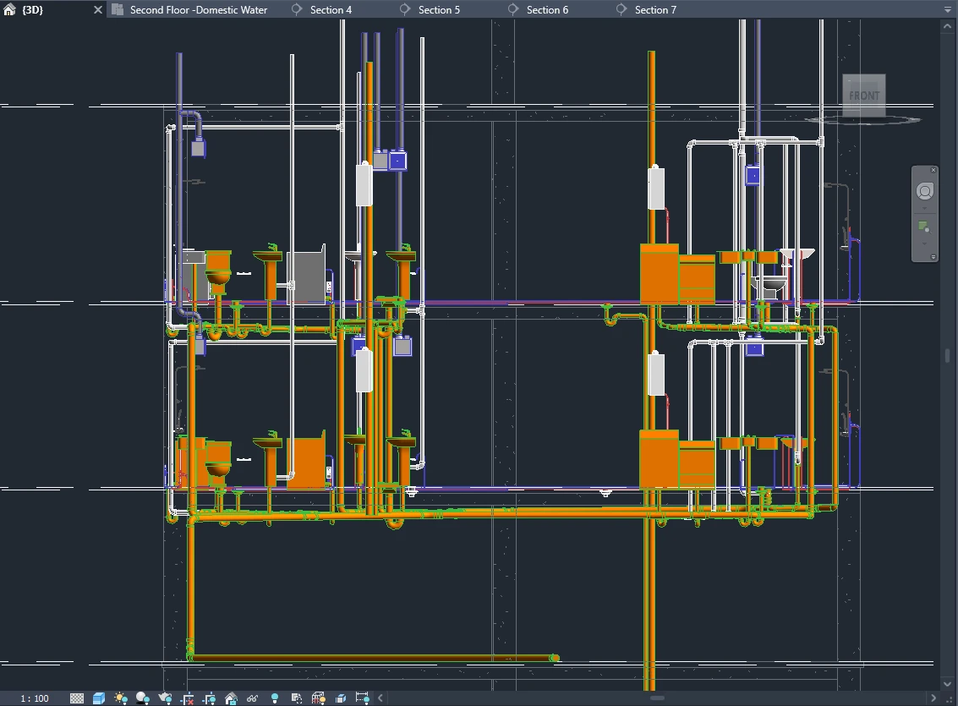958x706 pixels.
Task: Toggle Shadows on or off
Action: (x=143, y=698)
